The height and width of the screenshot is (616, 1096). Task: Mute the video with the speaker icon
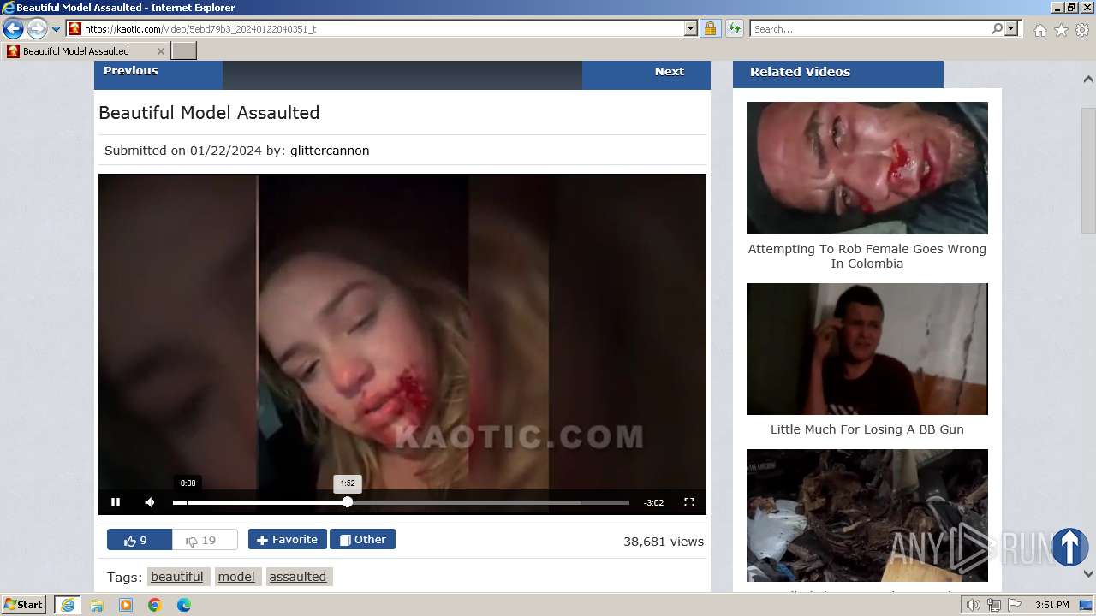[150, 502]
